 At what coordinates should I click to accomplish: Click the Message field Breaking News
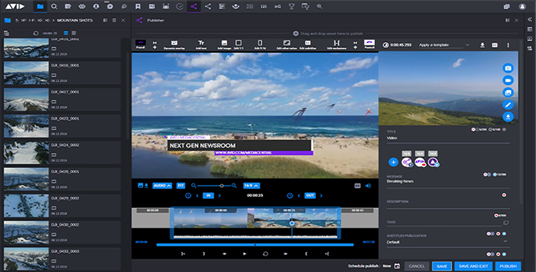(x=448, y=182)
